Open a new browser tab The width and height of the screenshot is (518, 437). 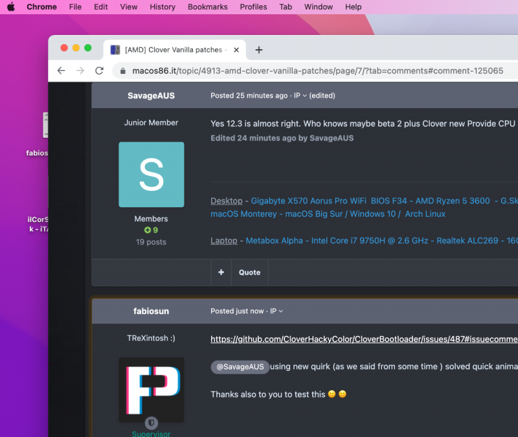[259, 50]
